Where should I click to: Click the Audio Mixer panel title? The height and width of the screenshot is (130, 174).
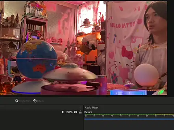(x=91, y=108)
